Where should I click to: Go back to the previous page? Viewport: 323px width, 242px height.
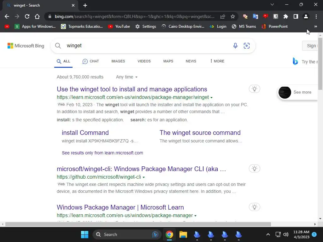point(7,16)
